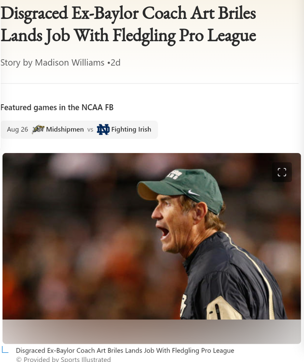Expand the article photo to fullscreen
The width and height of the screenshot is (304, 362).
tap(282, 172)
